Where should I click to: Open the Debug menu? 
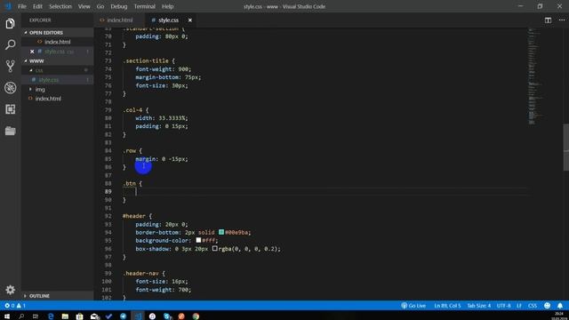click(x=118, y=6)
